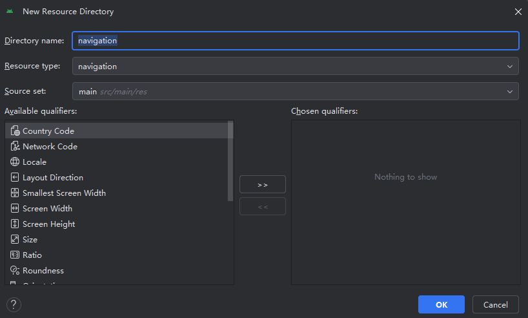The image size is (528, 318).
Task: Click the Locale globe icon
Action: point(15,162)
